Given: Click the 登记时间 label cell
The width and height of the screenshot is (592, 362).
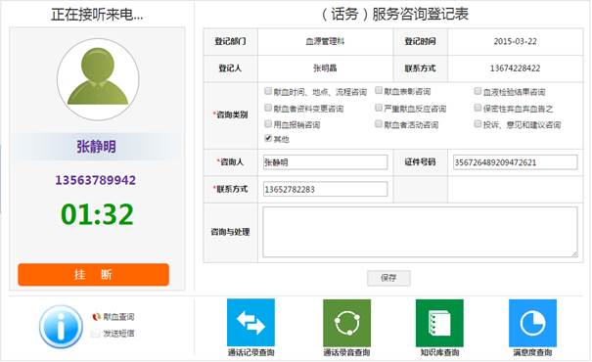Looking at the screenshot, I should click(x=420, y=41).
